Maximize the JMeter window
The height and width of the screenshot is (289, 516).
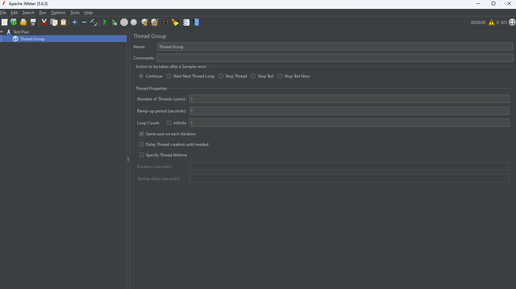[493, 4]
